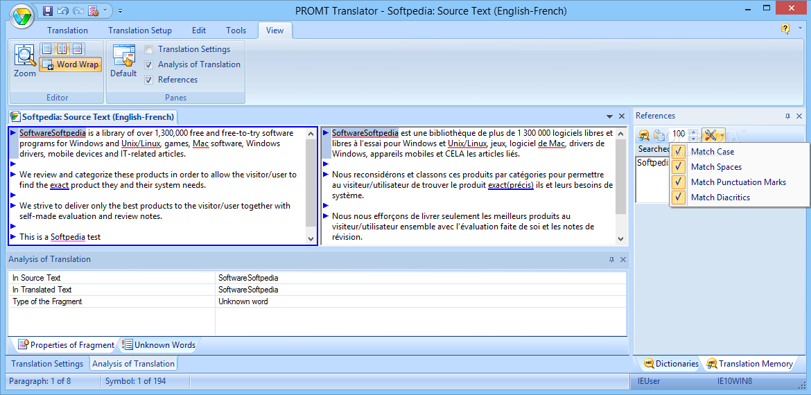Viewport: 811px width, 395px height.
Task: Click the document settings gear icon
Action: [93, 10]
